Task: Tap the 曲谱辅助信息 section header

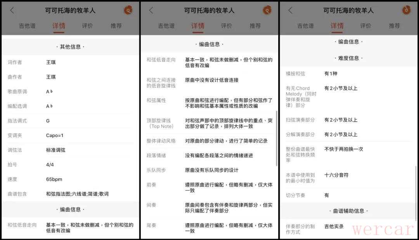Action: [348, 211]
